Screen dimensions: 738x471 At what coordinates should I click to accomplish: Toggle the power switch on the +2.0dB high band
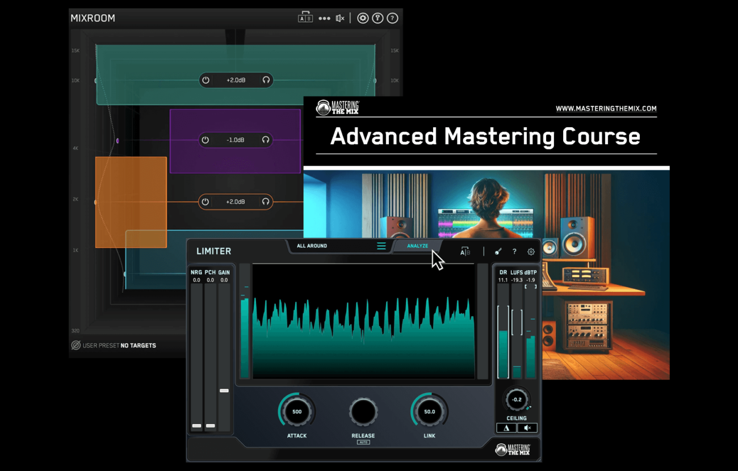(x=206, y=79)
